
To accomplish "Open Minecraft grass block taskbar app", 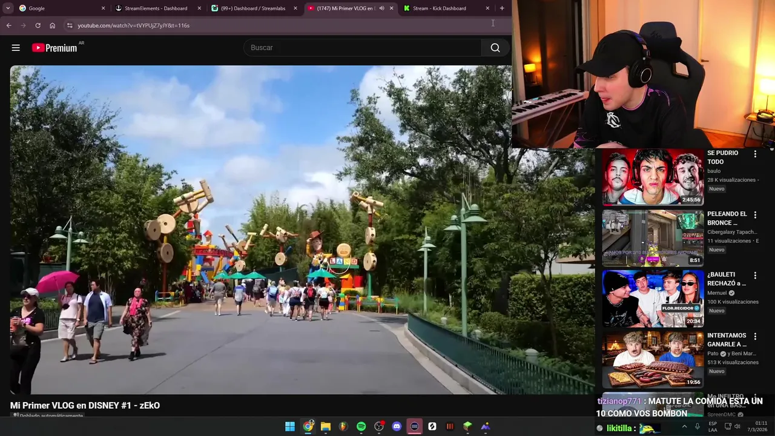I will (x=467, y=427).
